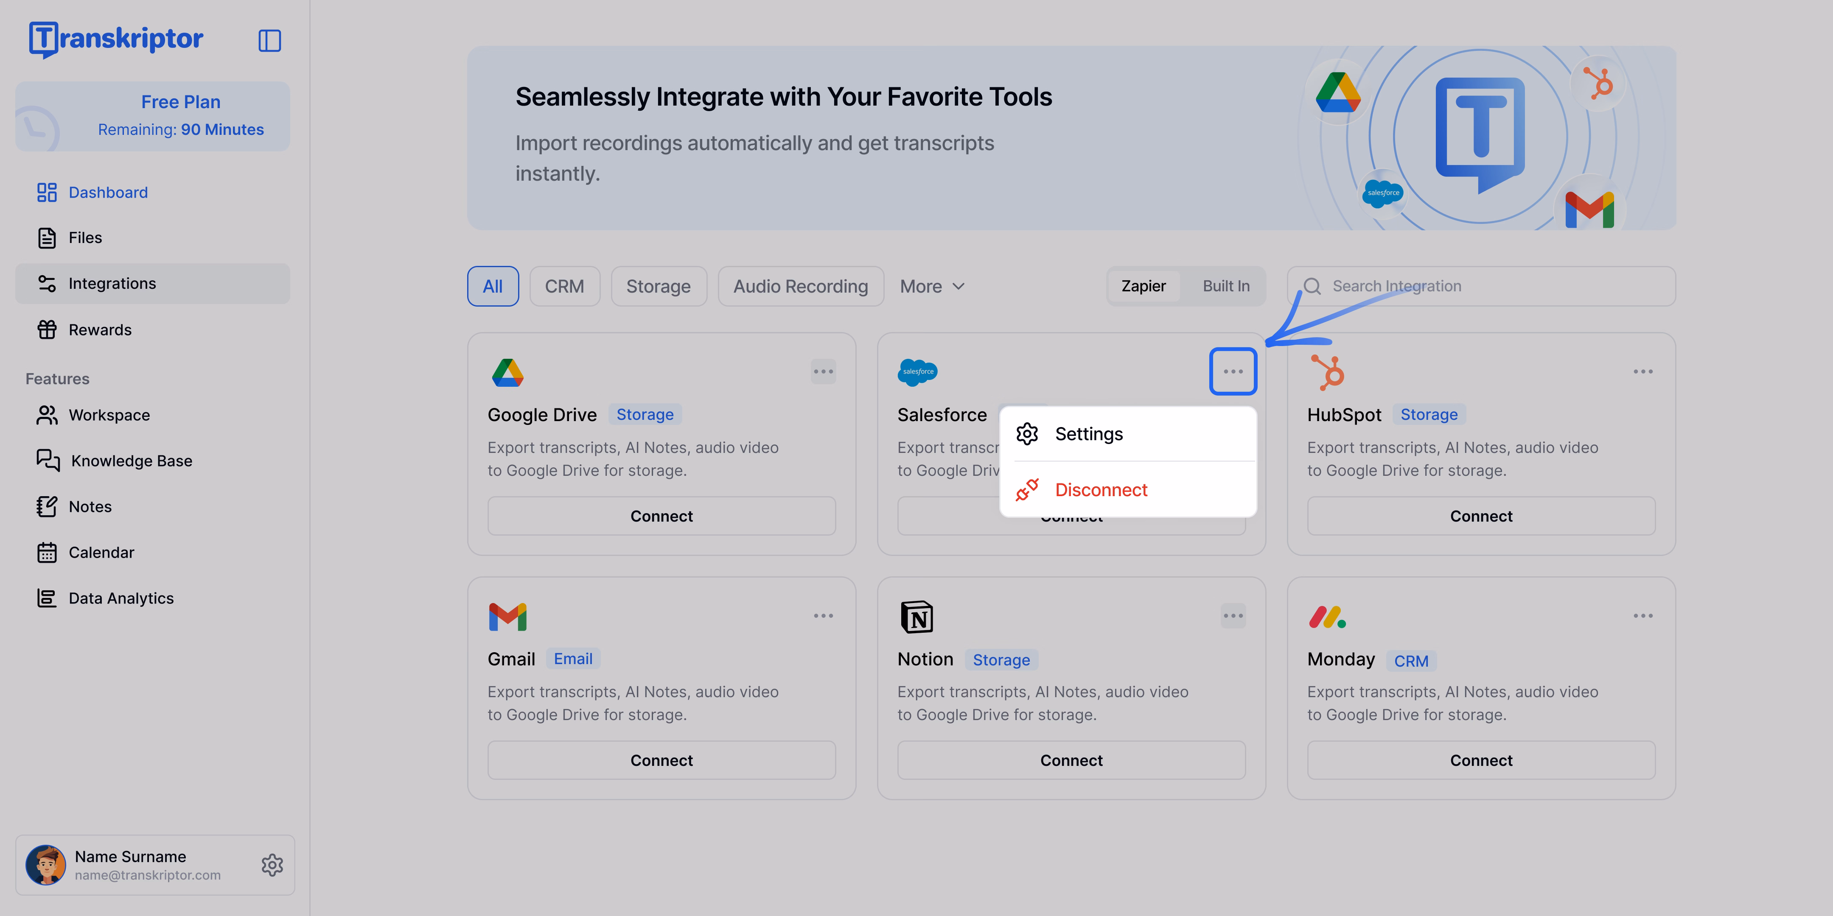The width and height of the screenshot is (1833, 916).
Task: Open the HubSpot card three-dot menu
Action: [x=1643, y=371]
